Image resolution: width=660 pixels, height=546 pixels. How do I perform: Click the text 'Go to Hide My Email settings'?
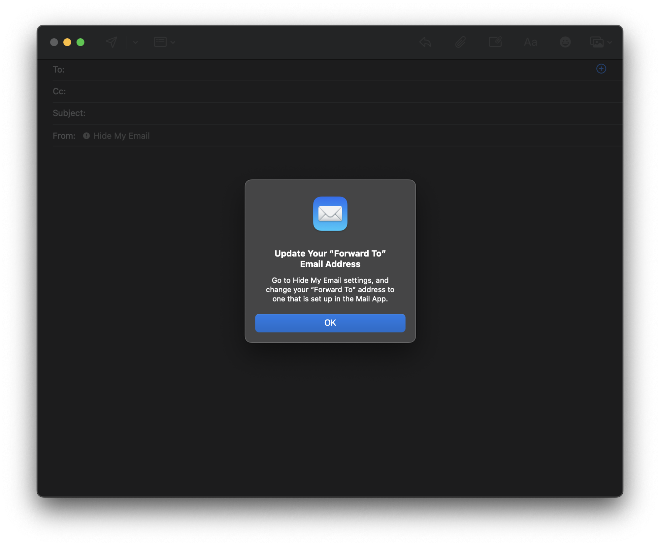pyautogui.click(x=322, y=280)
